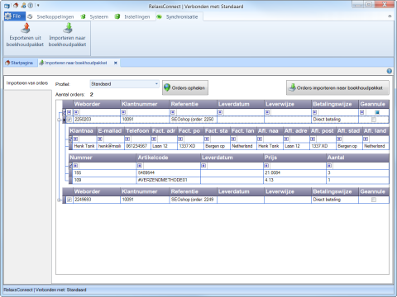
Task: Open the Profiel Standaard dropdown
Action: pyautogui.click(x=156, y=84)
